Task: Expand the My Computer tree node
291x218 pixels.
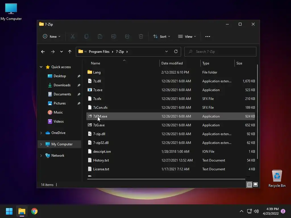Action: (41, 144)
